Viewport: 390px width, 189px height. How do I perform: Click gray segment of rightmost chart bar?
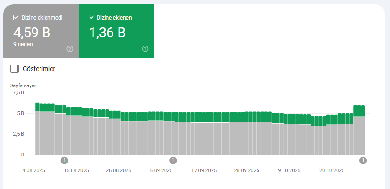[363, 136]
